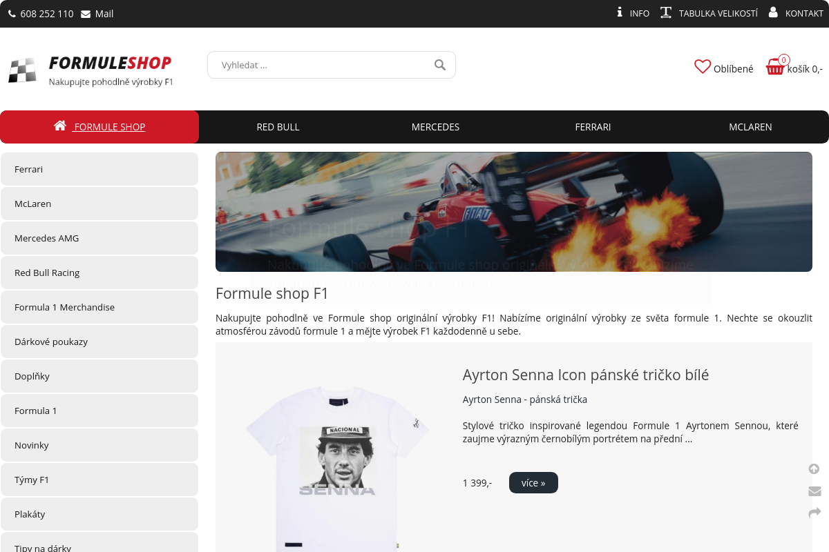Screen dimensions: 829x552
Task: Click the price 1 399,- text
Action: click(477, 483)
